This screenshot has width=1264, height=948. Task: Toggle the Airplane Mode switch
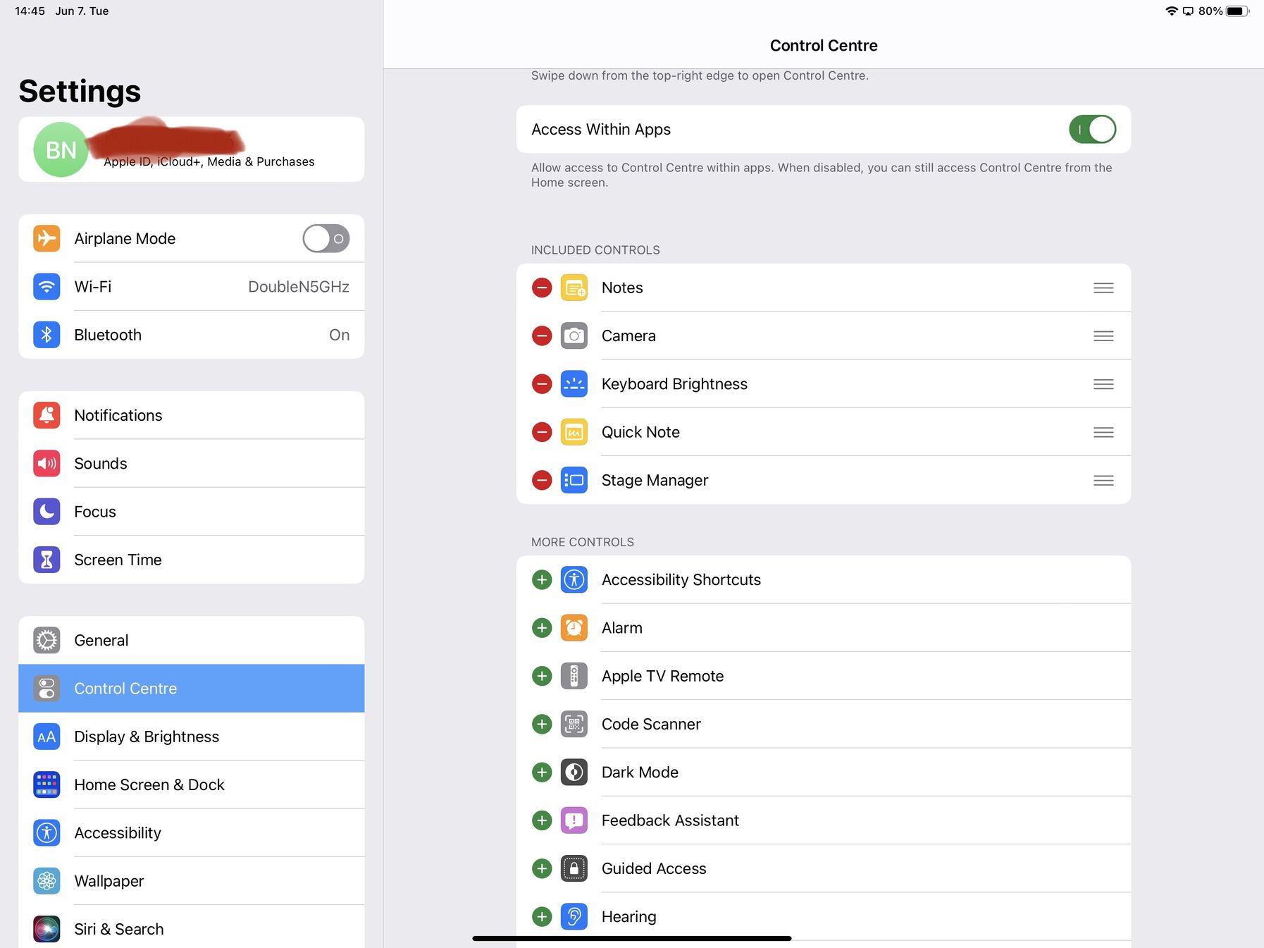pyautogui.click(x=326, y=238)
